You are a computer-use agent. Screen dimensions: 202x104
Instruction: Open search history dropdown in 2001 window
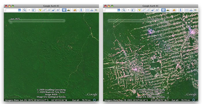[x=119, y=10]
